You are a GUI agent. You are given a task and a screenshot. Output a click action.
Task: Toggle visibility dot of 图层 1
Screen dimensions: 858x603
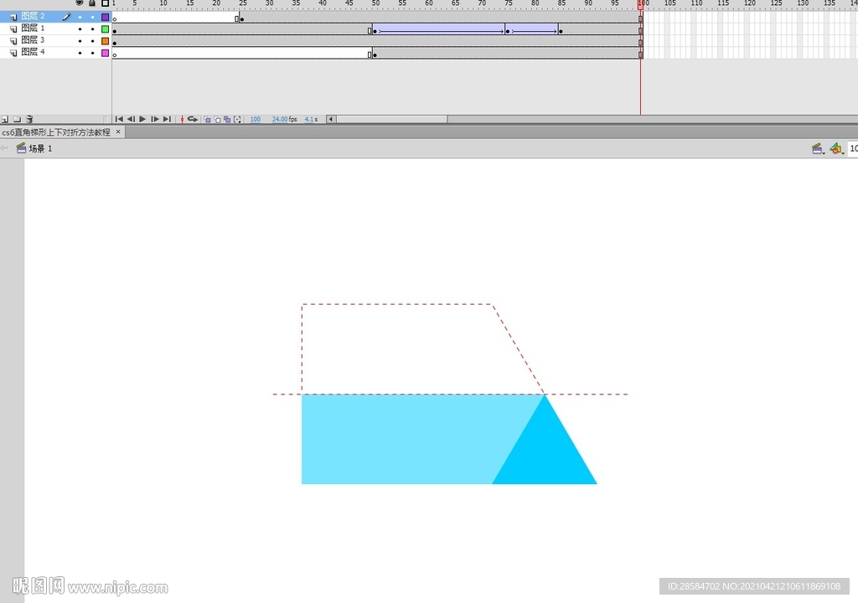pos(80,29)
